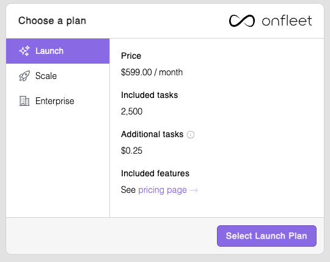
Task: Click the Price label
Action: tap(131, 56)
